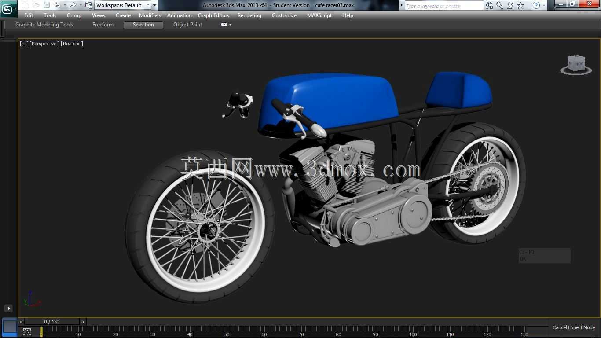Open the Modifiers menu
601x338 pixels.
pos(150,15)
